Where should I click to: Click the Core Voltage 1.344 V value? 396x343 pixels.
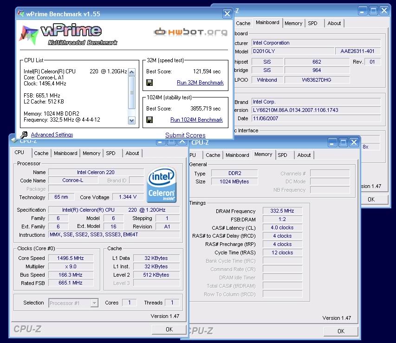128,197
